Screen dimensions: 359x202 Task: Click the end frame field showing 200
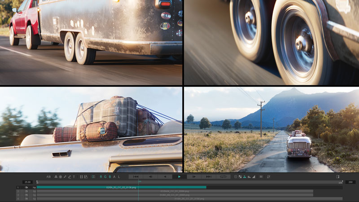(350, 182)
